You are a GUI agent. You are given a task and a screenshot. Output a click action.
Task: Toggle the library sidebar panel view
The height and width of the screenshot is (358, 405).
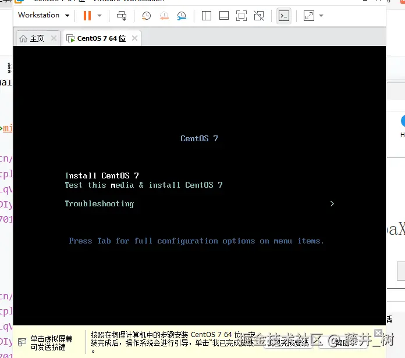pos(207,16)
